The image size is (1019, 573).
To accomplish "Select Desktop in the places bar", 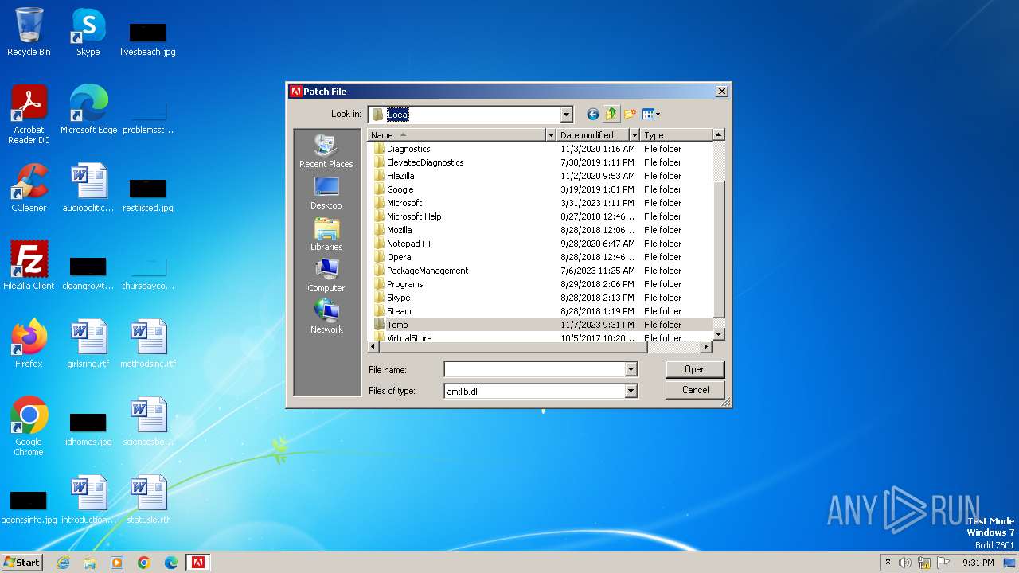I will point(326,193).
